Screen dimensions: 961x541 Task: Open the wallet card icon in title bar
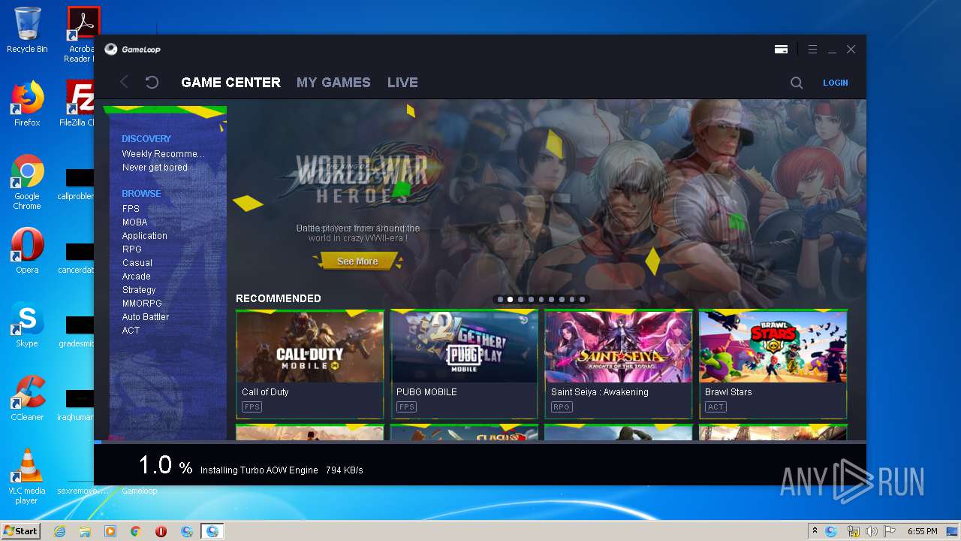tap(781, 50)
